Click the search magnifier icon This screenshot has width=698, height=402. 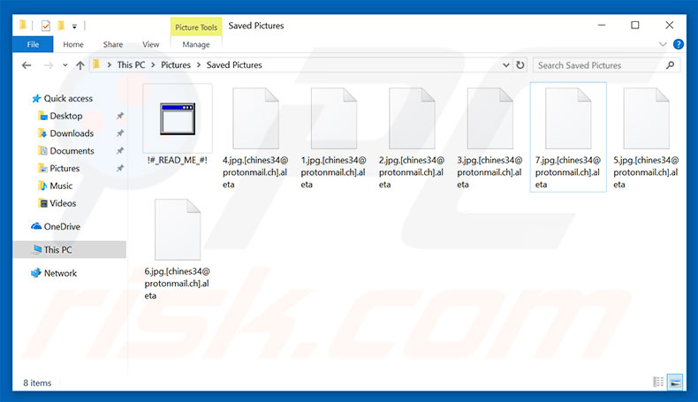(x=670, y=65)
